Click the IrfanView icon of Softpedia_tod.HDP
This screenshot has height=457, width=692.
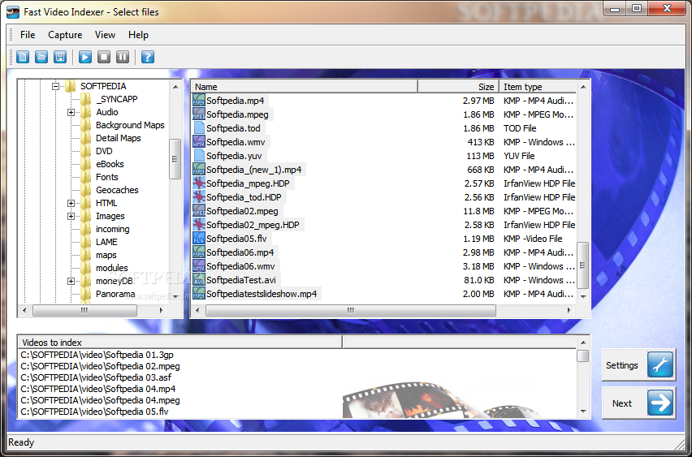[199, 197]
